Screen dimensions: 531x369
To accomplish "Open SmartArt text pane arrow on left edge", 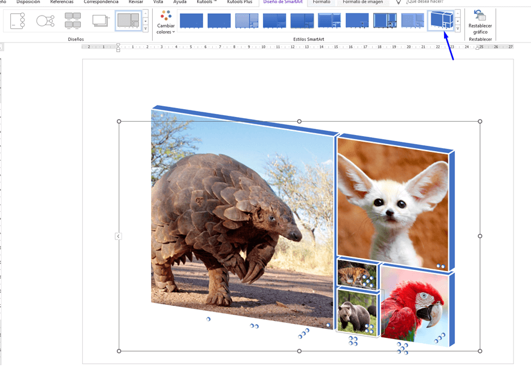I will click(119, 236).
